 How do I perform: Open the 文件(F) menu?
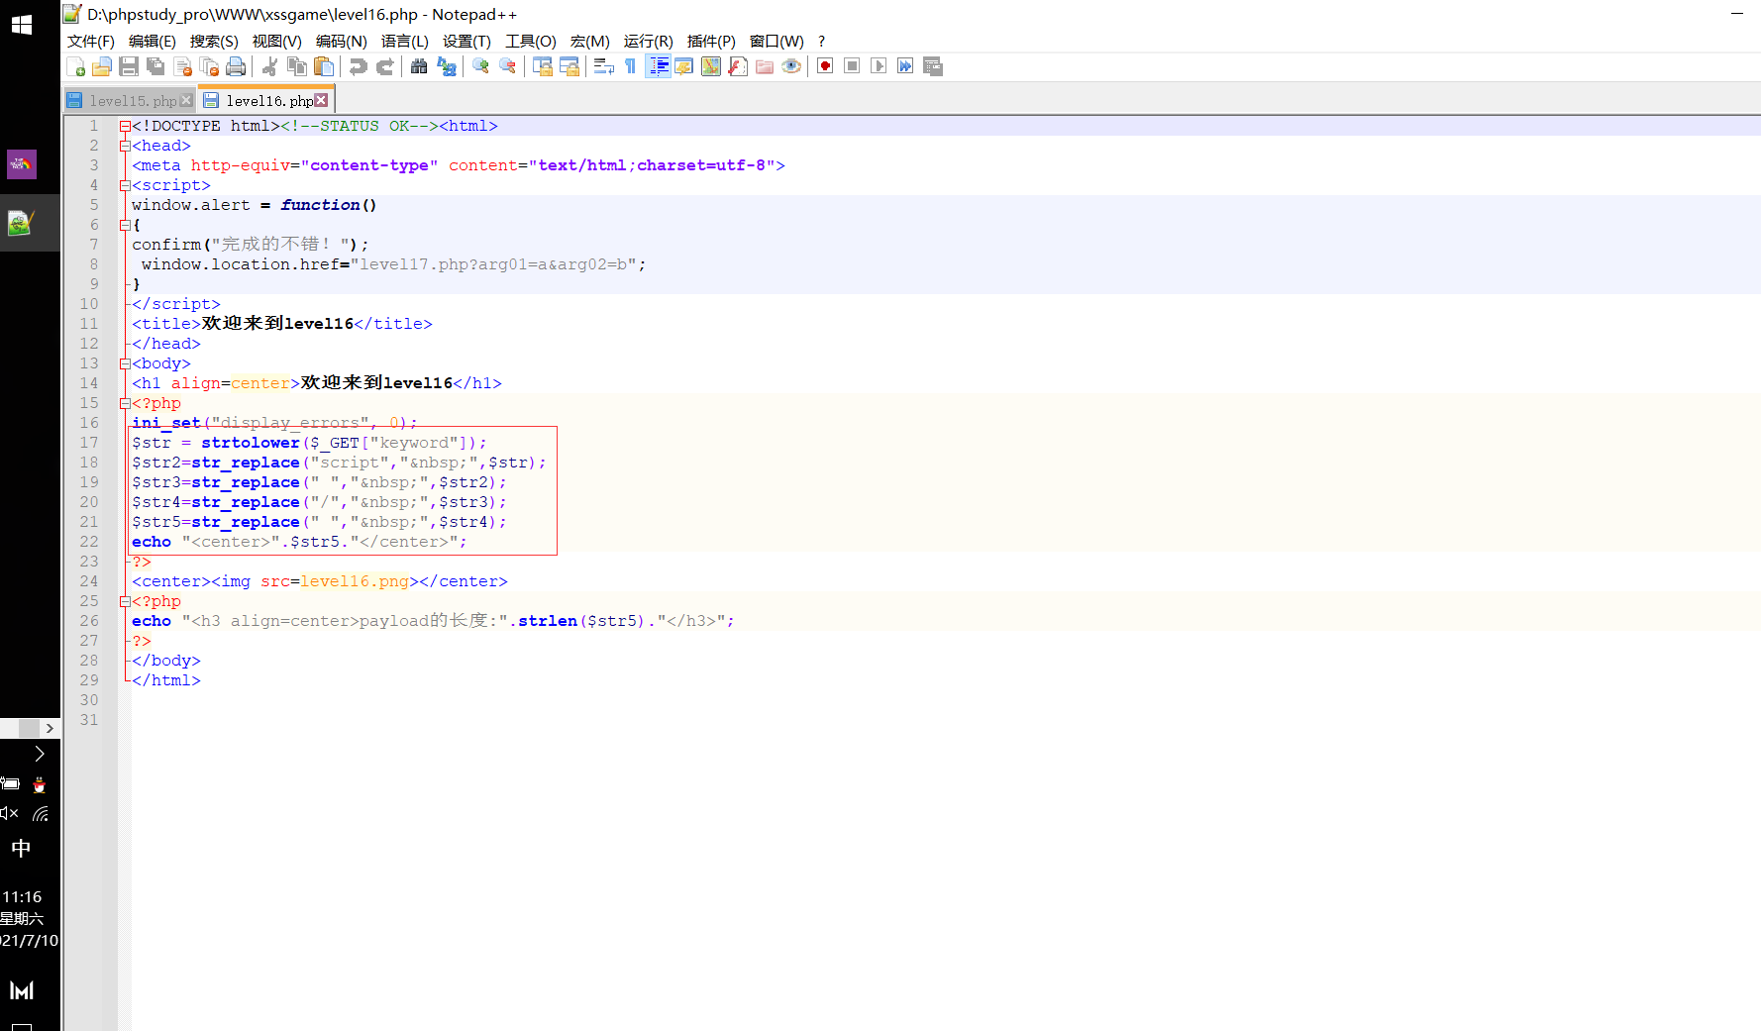click(91, 41)
